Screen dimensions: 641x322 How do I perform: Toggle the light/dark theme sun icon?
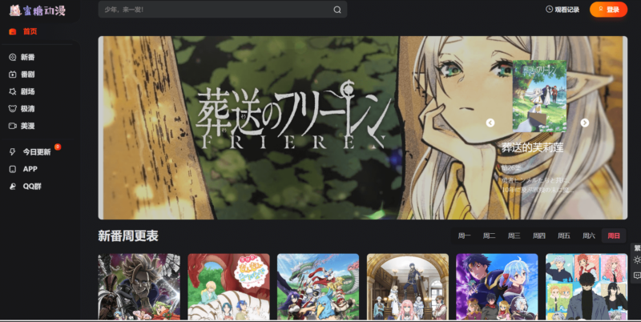pyautogui.click(x=636, y=260)
